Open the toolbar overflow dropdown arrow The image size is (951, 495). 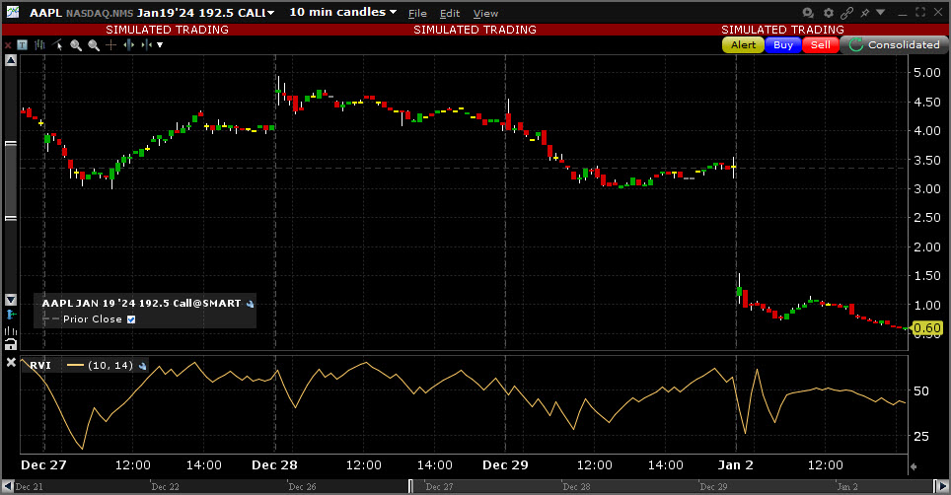(x=160, y=44)
